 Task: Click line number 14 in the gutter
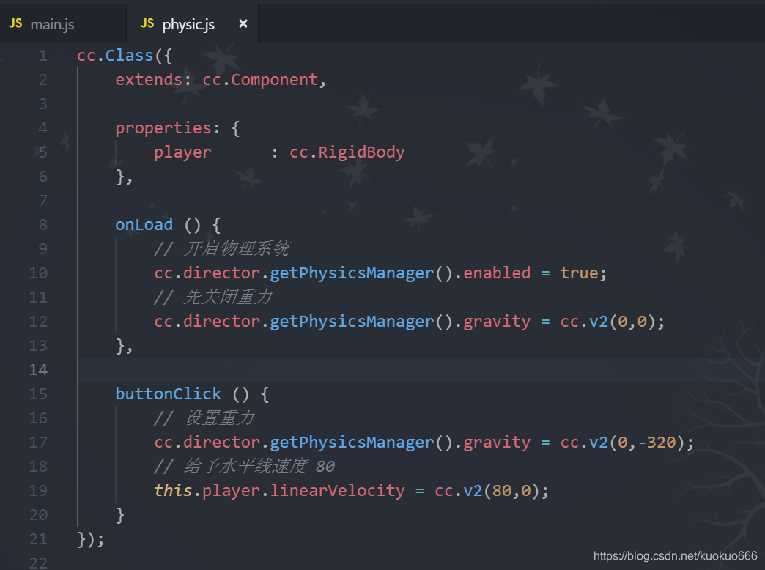tap(38, 370)
